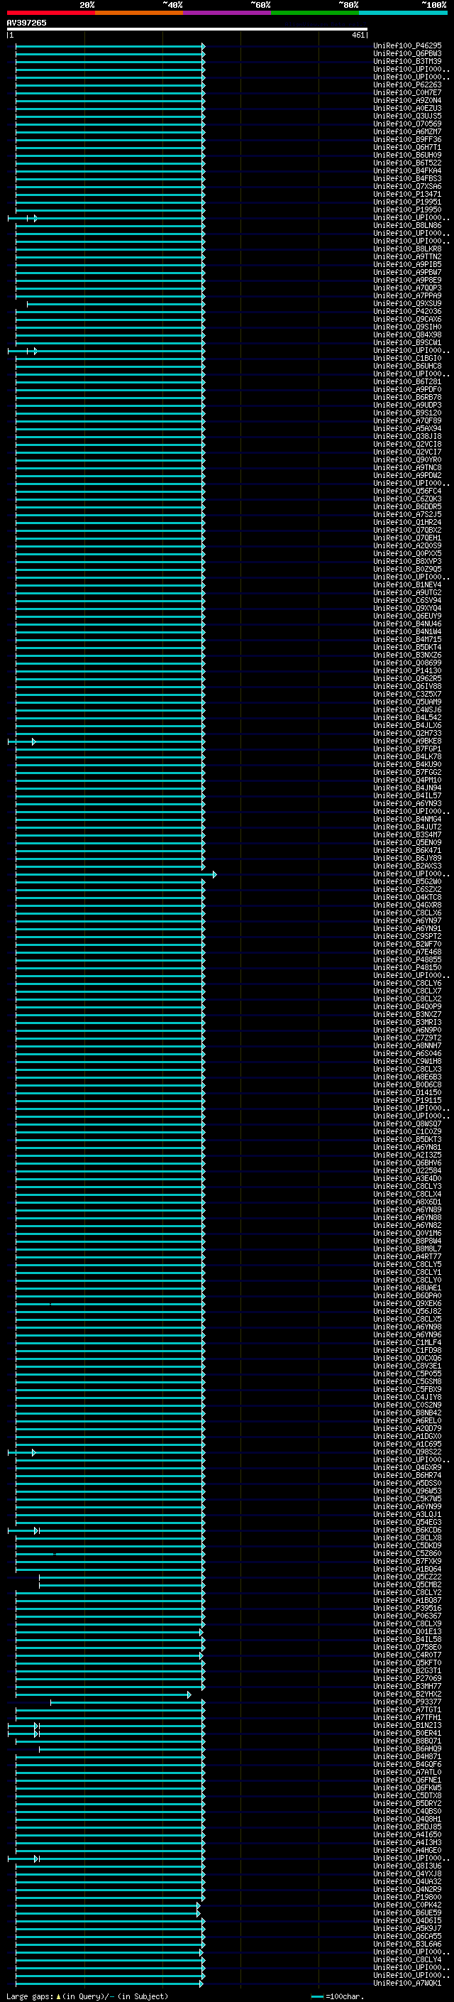The height and width of the screenshot is (2002, 454).
Task: Select the green ~80% identity legend bar
Action: point(315,13)
